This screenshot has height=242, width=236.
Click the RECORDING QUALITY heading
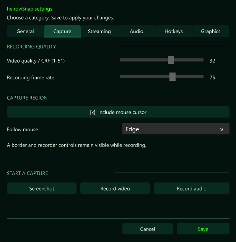(31, 47)
